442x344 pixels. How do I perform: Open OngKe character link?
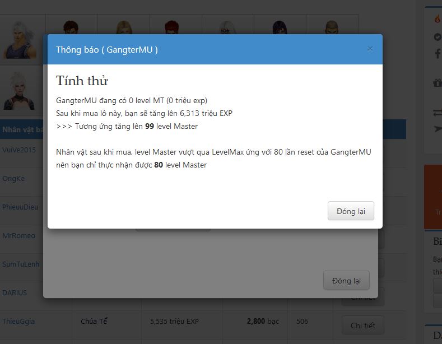(x=13, y=179)
